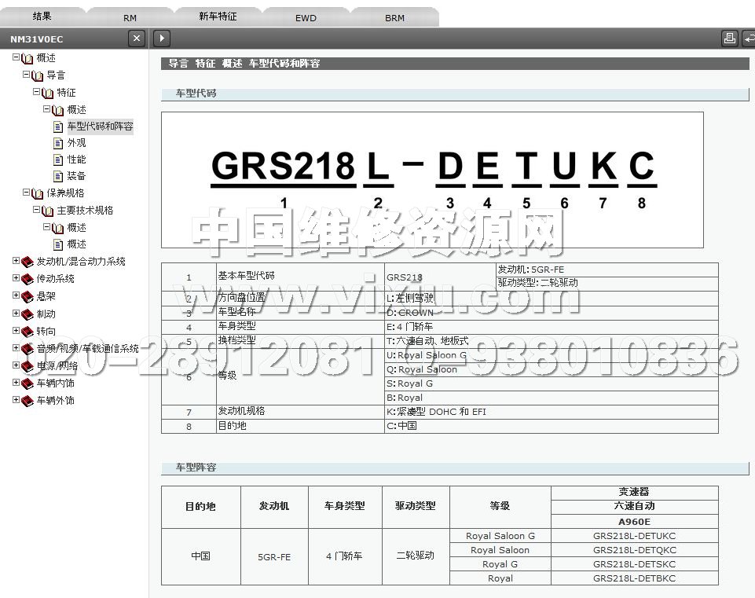
Task: Expand the 悬架 tree node
Action: pos(16,295)
